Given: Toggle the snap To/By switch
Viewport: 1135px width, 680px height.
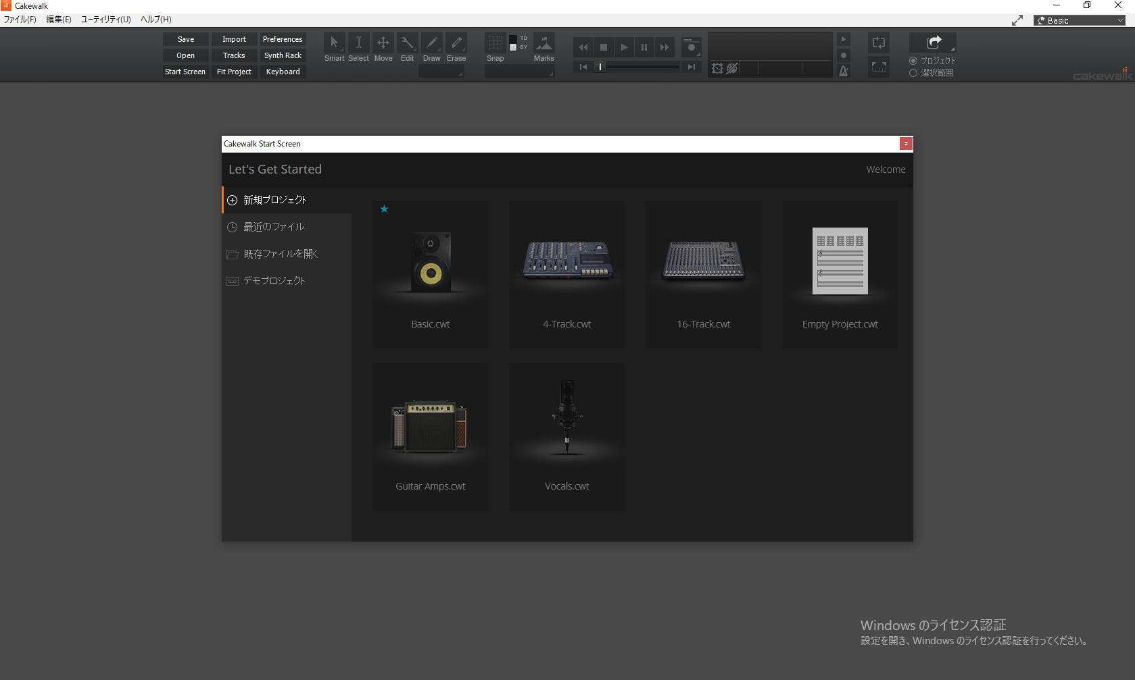Looking at the screenshot, I should (513, 43).
